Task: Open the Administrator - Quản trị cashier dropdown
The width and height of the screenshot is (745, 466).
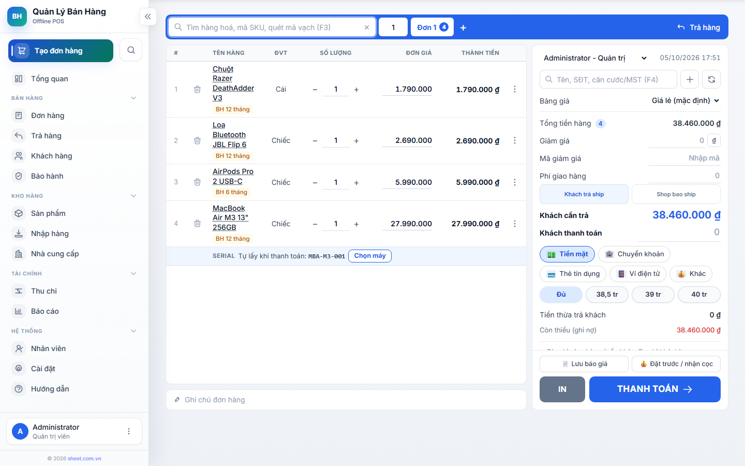Action: pyautogui.click(x=595, y=58)
